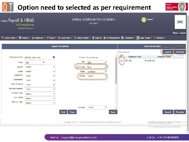Viewport: 189px width, 142px height.
Task: Open the Masters menu
Action: coord(24,38)
